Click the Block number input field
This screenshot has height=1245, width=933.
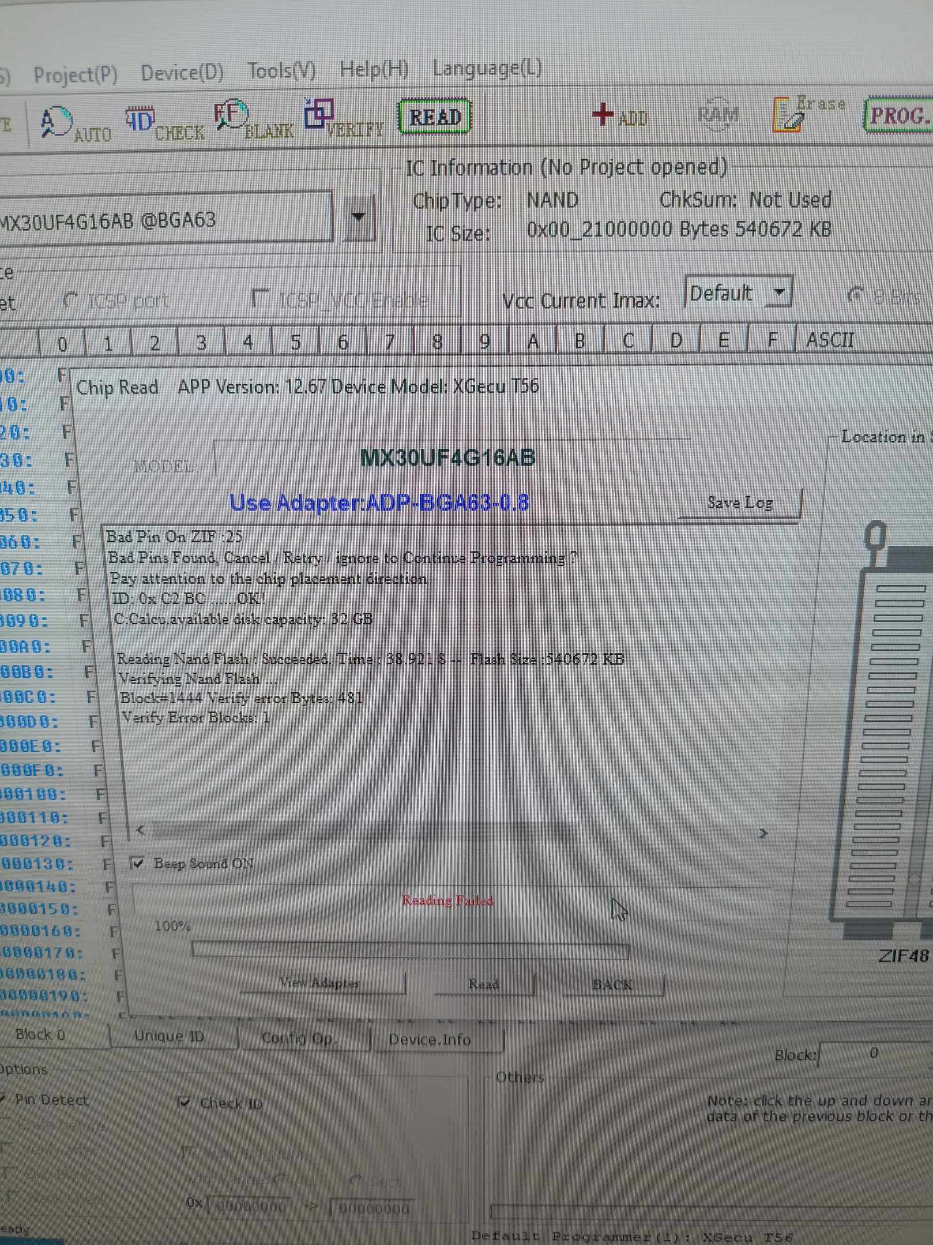tap(874, 1053)
